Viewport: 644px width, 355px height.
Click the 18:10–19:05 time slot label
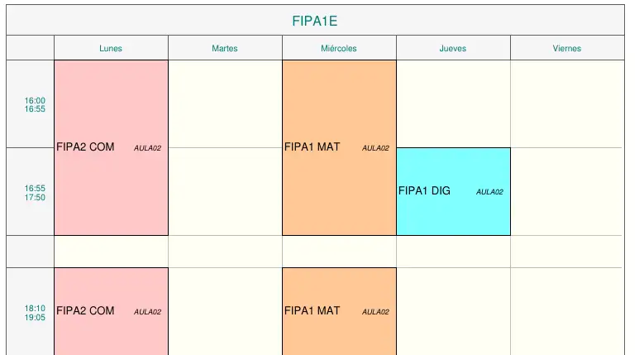35,313
